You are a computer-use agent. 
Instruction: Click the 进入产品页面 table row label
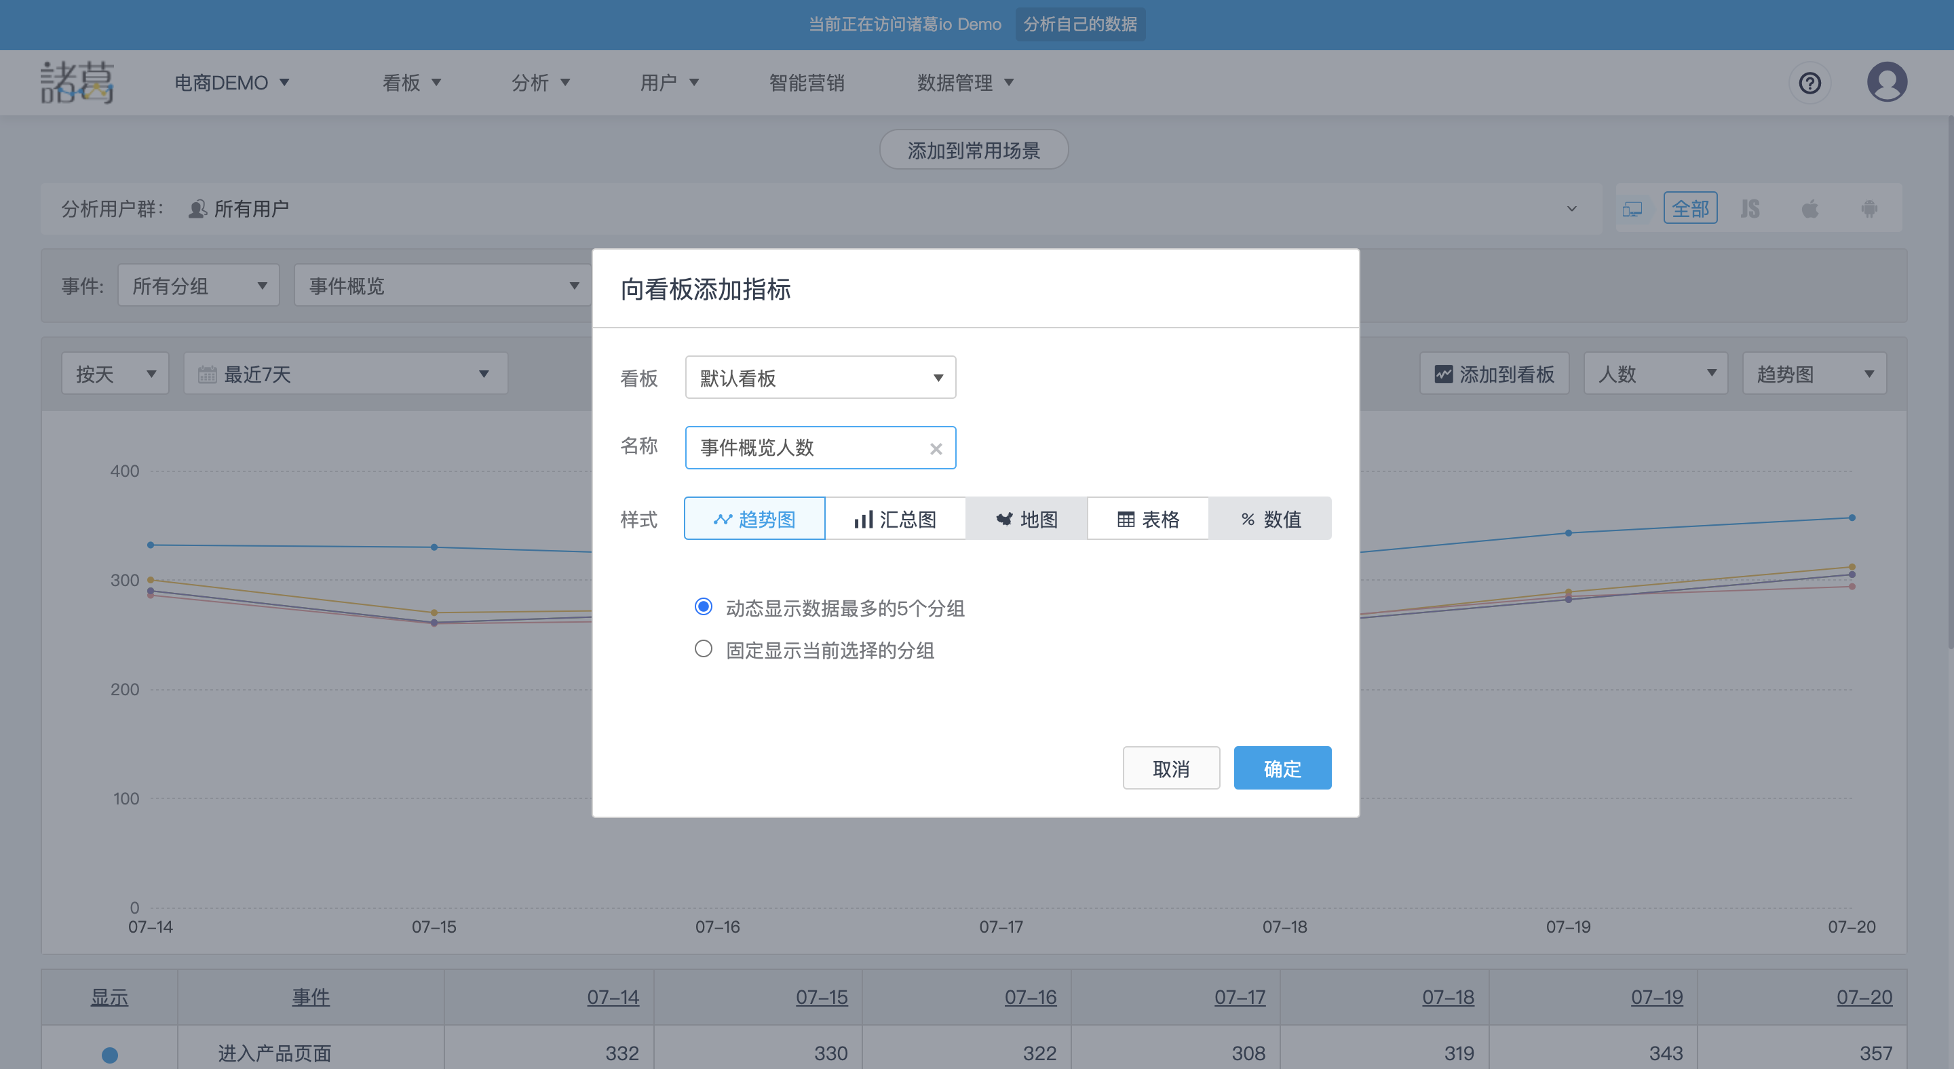(275, 1053)
